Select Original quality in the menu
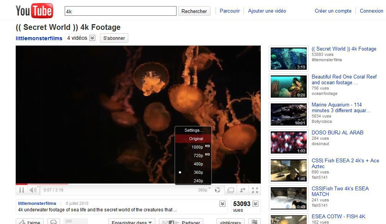This screenshot has height=224, width=386. (x=193, y=139)
